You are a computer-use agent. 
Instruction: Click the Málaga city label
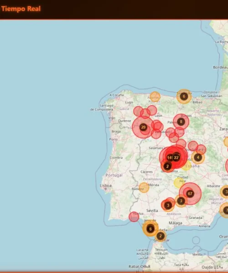tap(176, 223)
